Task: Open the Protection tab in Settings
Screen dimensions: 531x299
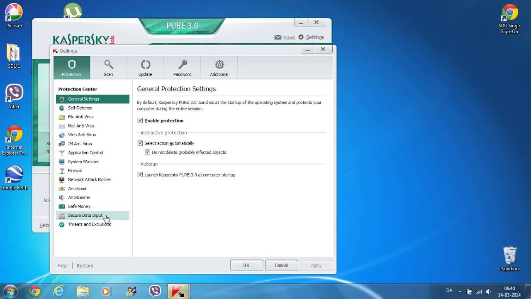Action: pyautogui.click(x=72, y=68)
